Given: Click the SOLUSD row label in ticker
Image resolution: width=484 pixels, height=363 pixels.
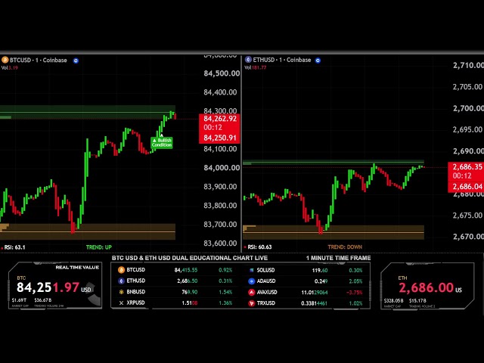Looking at the screenshot, I should point(265,271).
